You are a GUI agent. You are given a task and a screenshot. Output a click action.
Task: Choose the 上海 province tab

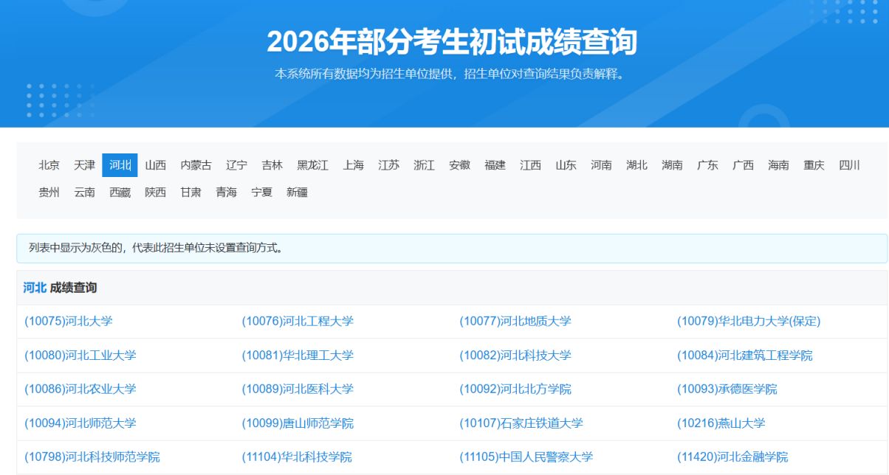354,165
